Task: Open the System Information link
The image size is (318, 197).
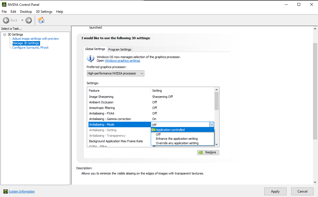Action: (x=21, y=191)
